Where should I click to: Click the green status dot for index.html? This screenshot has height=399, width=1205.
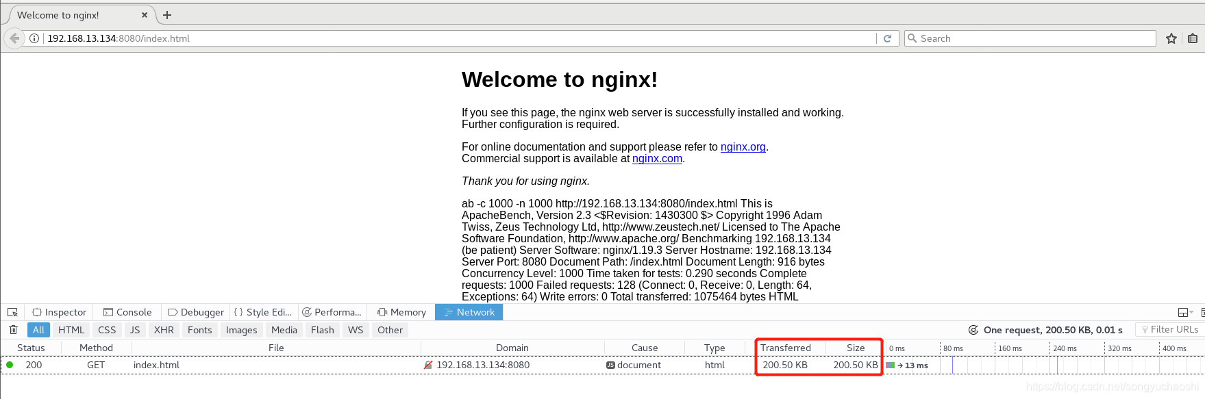tap(10, 365)
